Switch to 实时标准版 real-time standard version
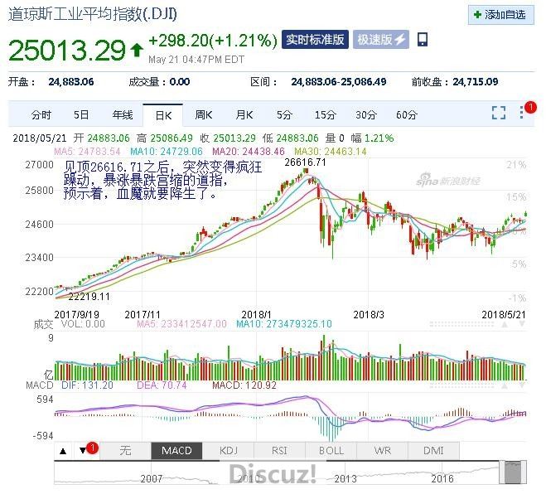The height and width of the screenshot is (494, 546). click(315, 39)
